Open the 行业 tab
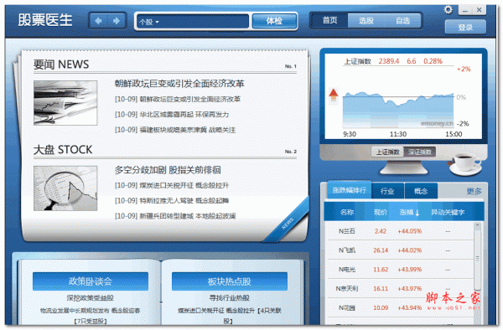This screenshot has width=503, height=330. coord(387,191)
